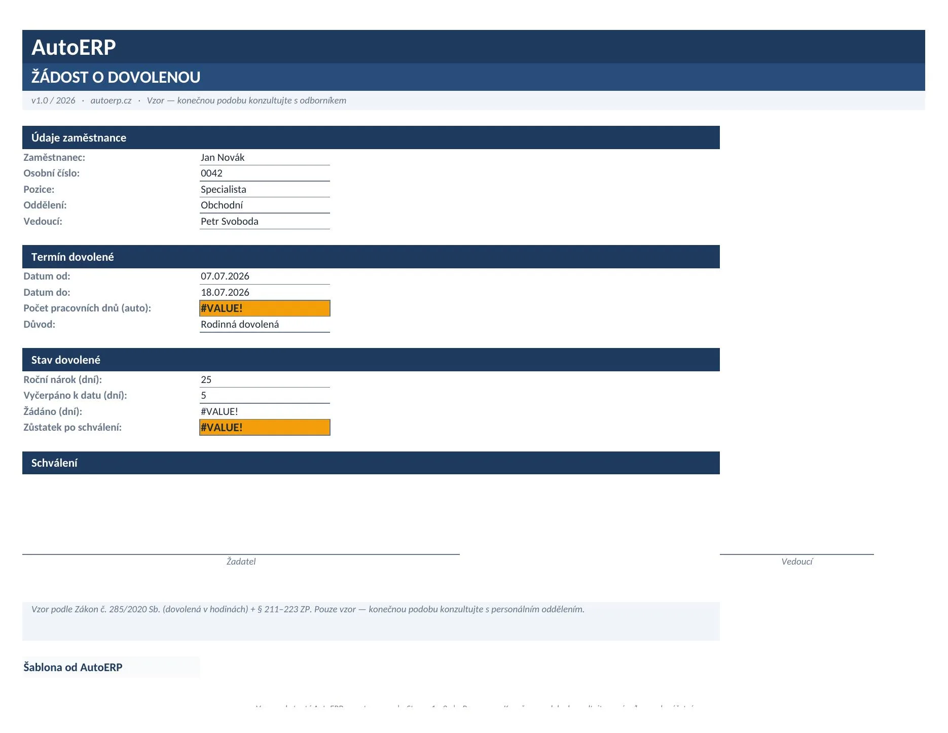Select the Osobní číslo: label
The height and width of the screenshot is (733, 948).
[51, 173]
